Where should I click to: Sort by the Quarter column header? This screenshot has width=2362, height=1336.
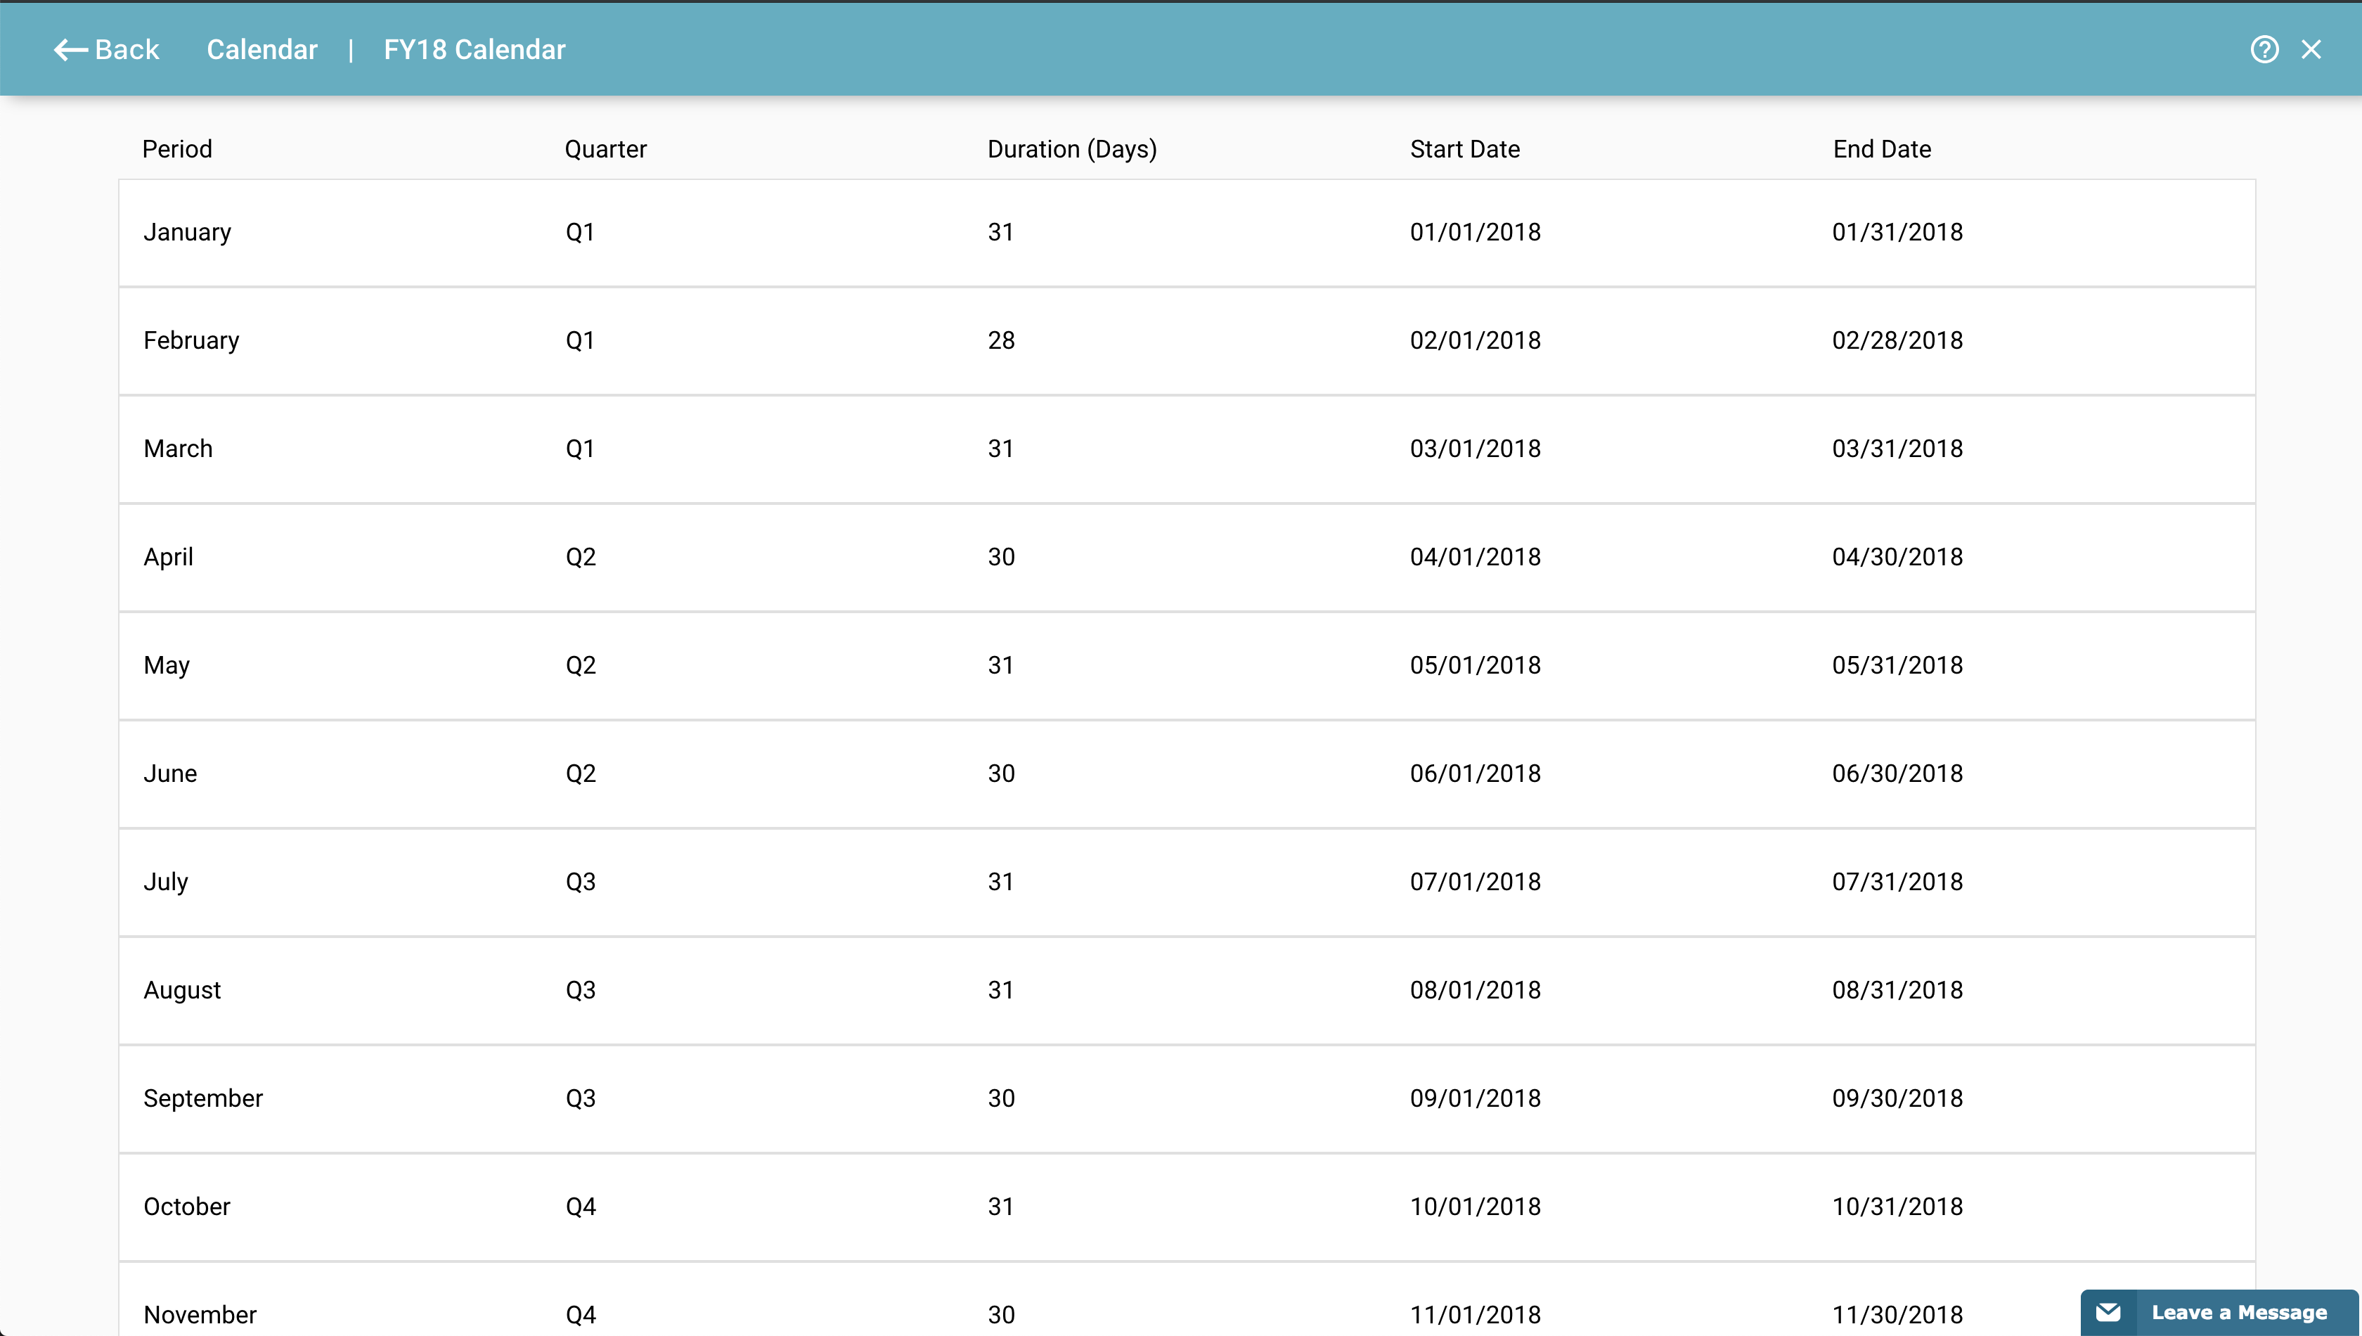coord(605,148)
